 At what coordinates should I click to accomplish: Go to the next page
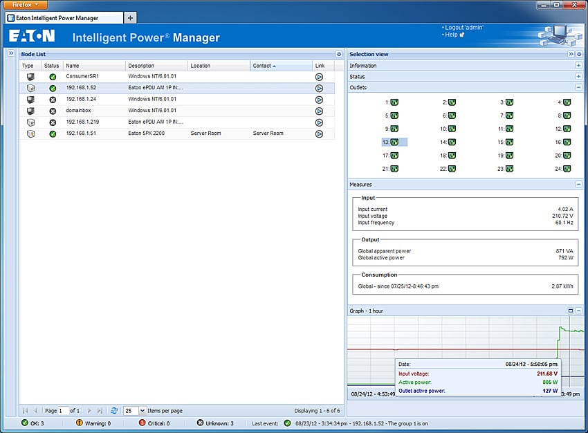[89, 410]
